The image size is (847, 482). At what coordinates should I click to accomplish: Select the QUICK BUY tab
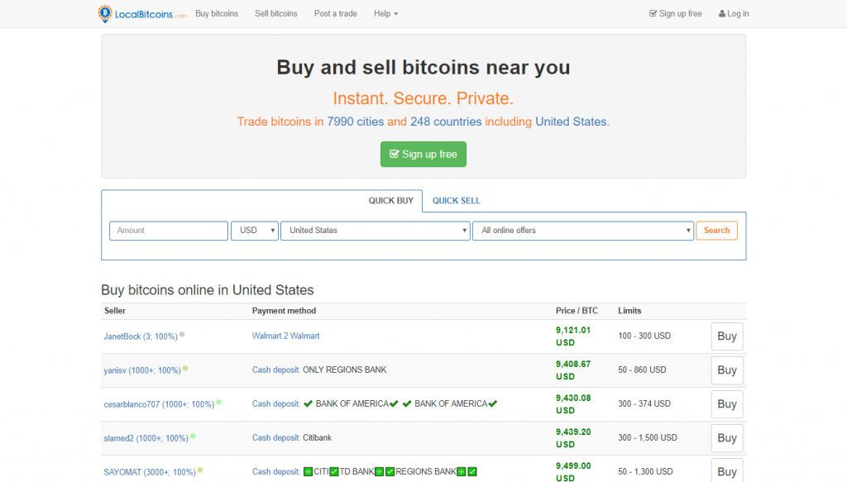390,201
